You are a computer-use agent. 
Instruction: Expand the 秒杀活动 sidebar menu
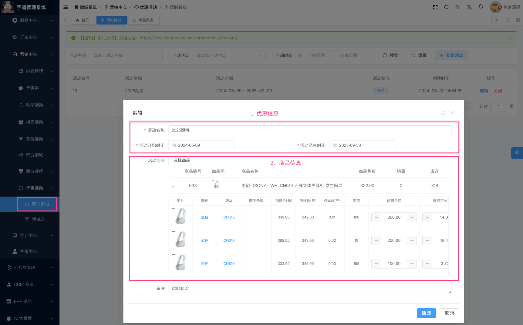tap(35, 105)
